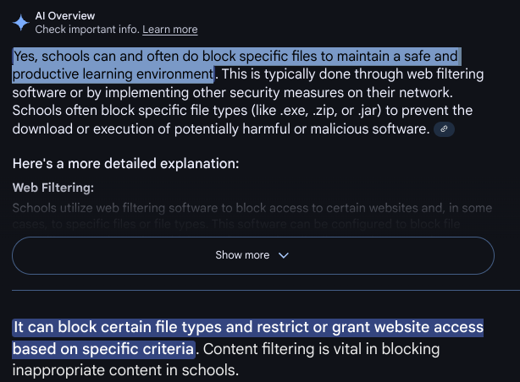Click the Content filtering is vital sentence

tap(321, 349)
